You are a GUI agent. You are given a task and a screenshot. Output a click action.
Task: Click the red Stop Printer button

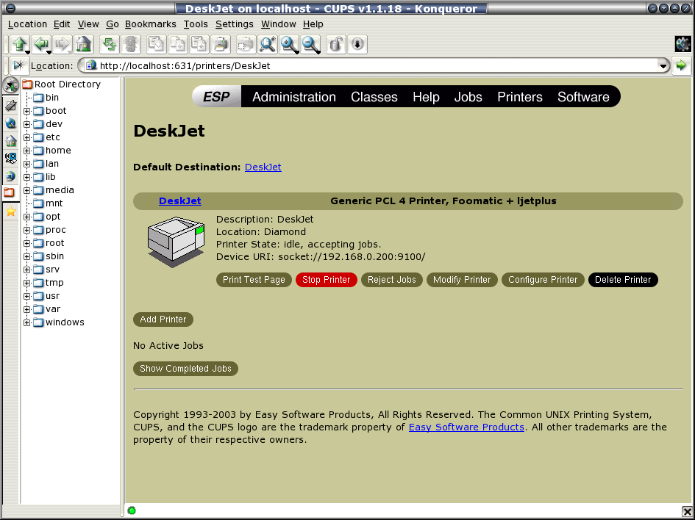coord(327,280)
